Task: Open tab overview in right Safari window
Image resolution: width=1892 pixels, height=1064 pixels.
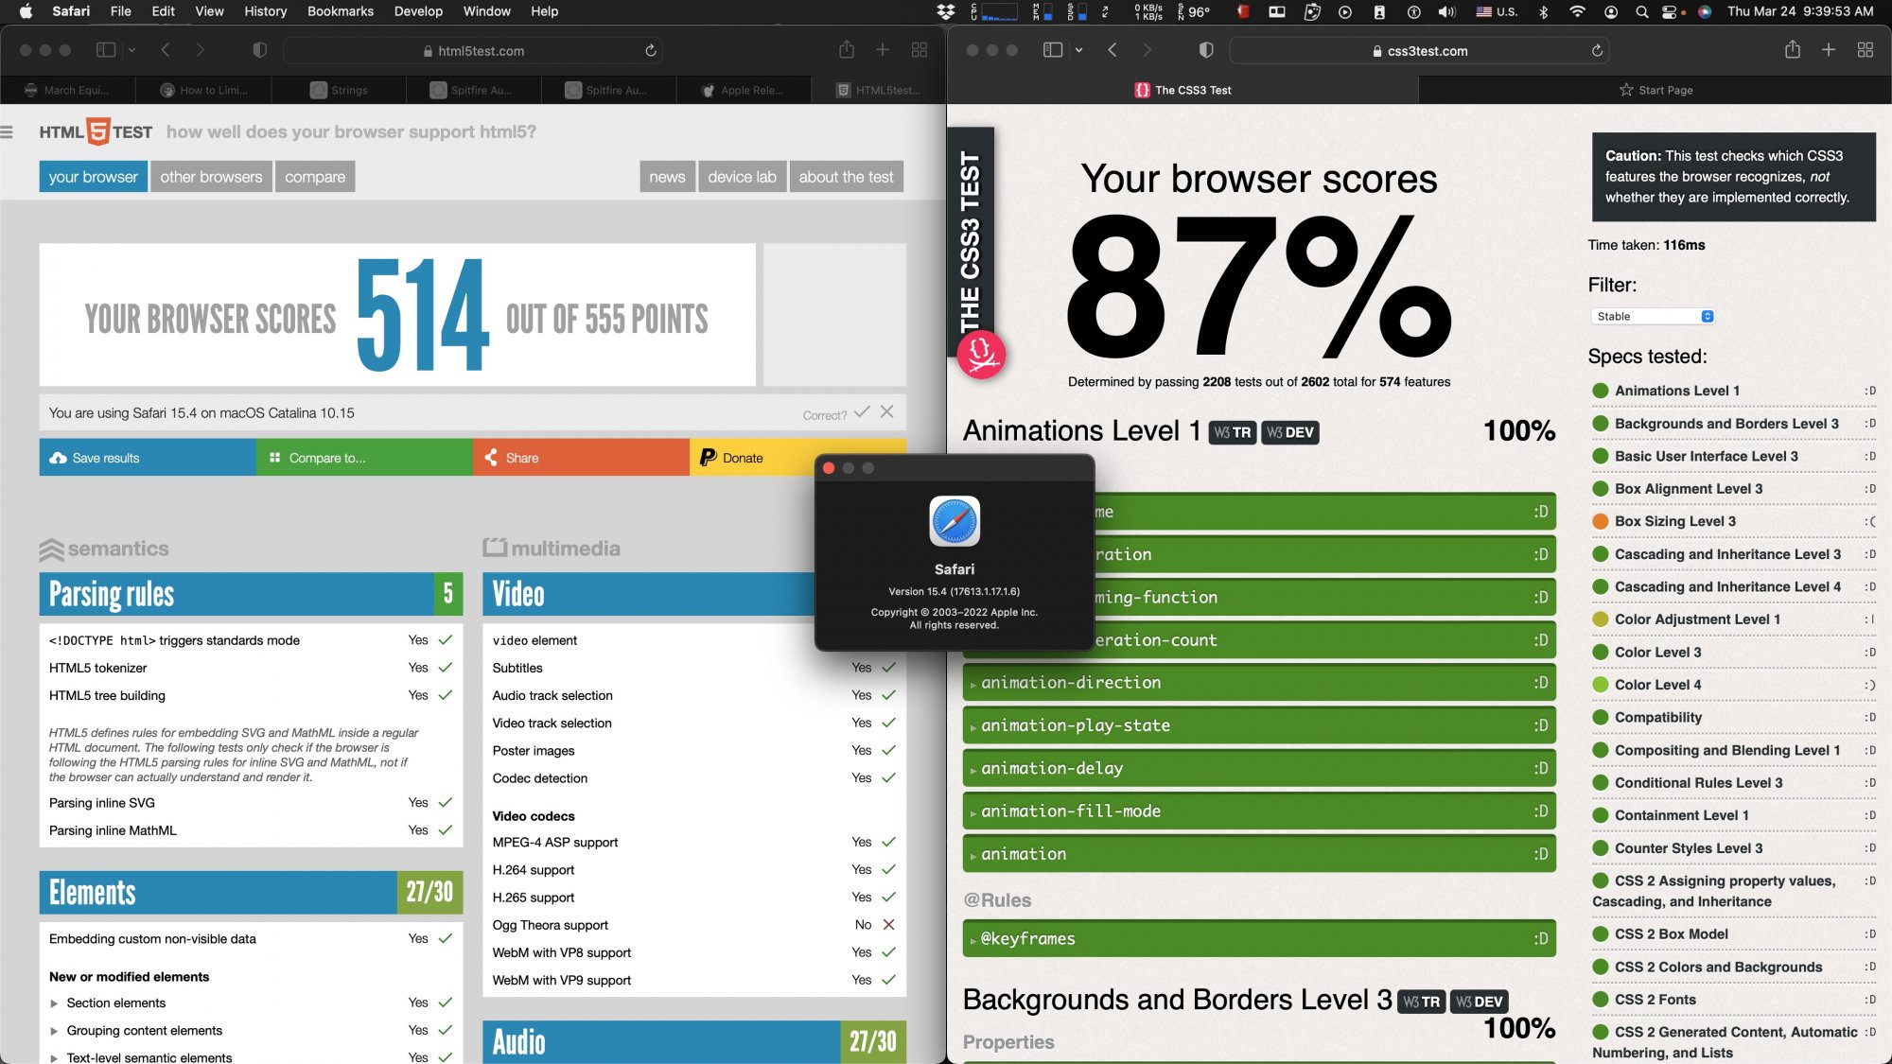Action: [1865, 50]
